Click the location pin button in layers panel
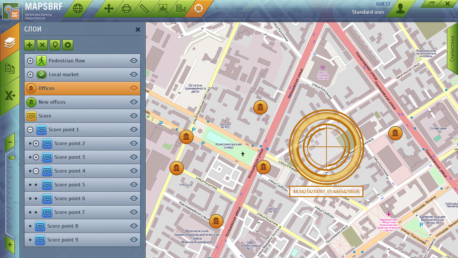 [x=55, y=45]
